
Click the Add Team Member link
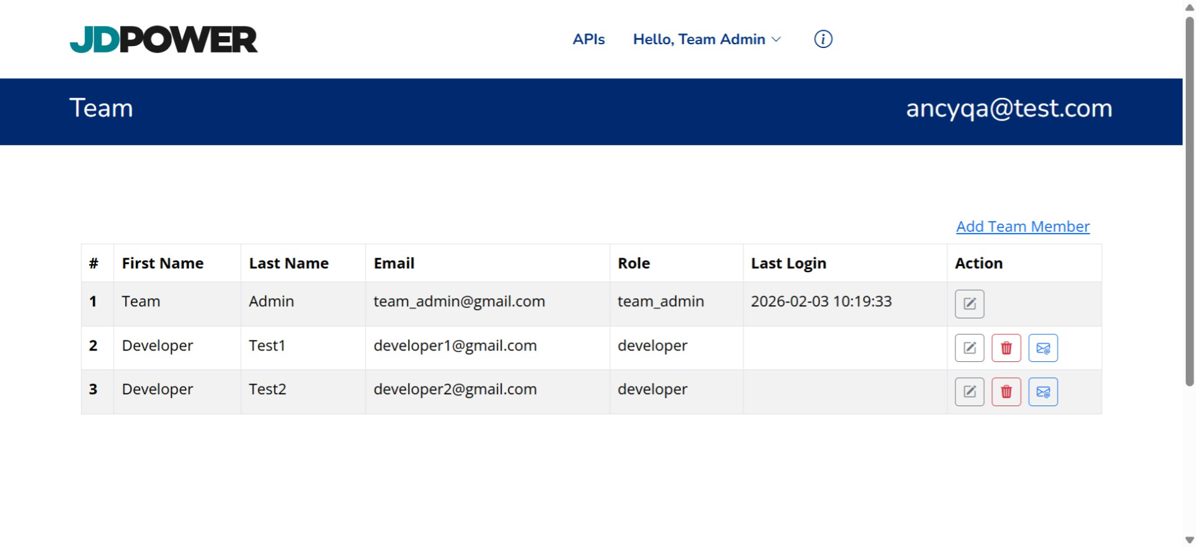(1022, 226)
